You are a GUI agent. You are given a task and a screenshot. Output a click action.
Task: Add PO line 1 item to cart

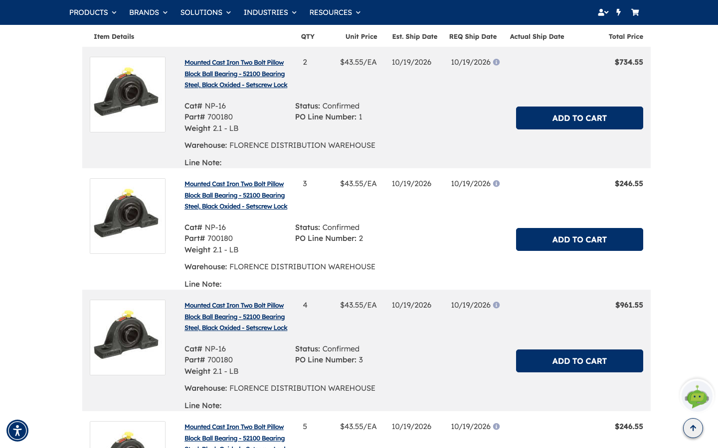(x=579, y=118)
